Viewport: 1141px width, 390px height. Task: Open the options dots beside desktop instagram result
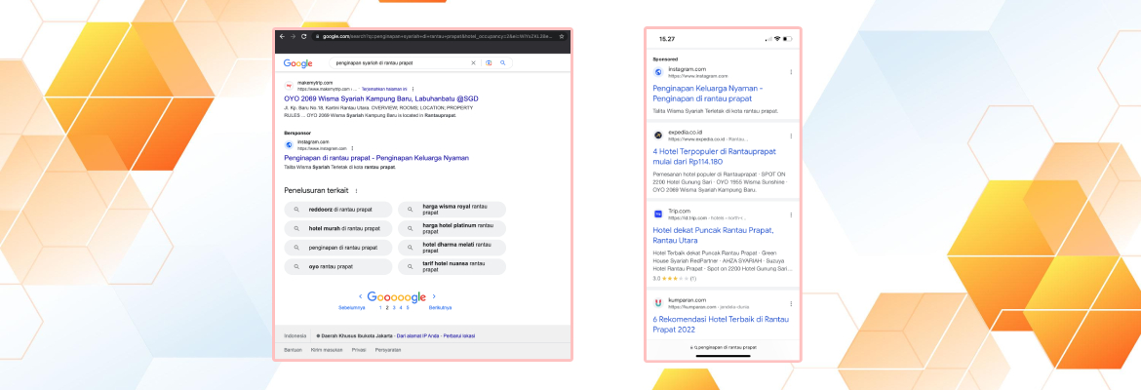pos(352,148)
